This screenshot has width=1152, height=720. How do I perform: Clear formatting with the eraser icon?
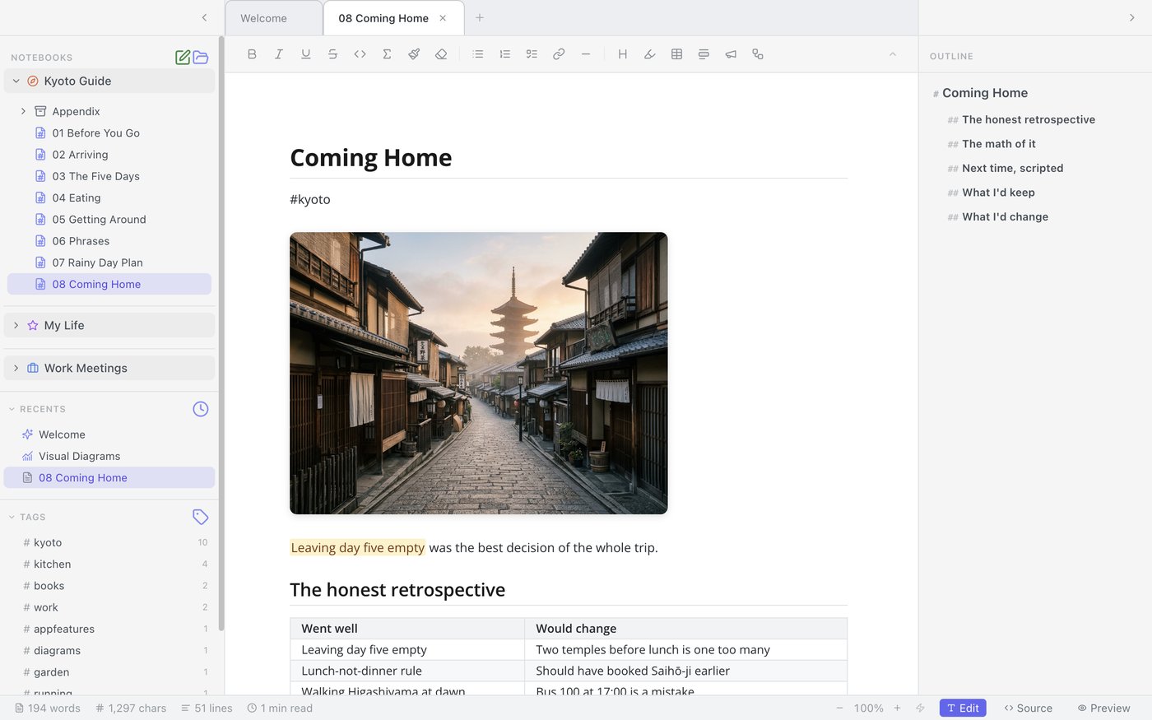point(441,54)
